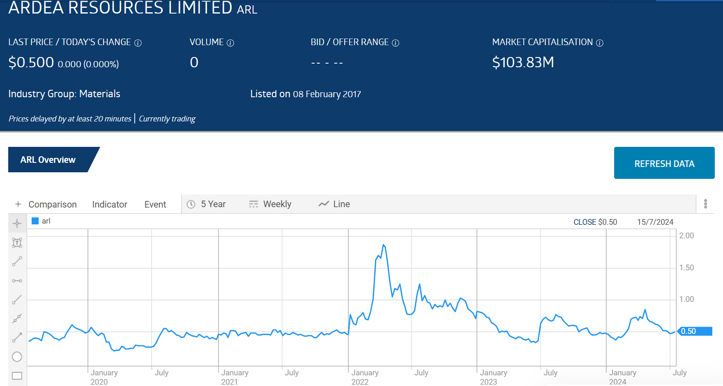Viewport: 723px width, 386px height.
Task: Click Industry Group: Materials text
Action: [x=64, y=94]
